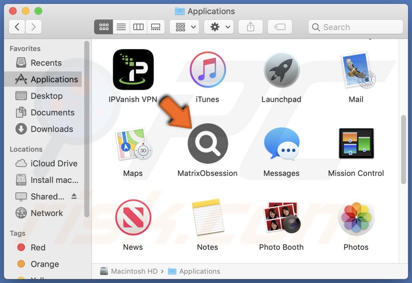Open the IPVanish VPN app icon

coord(133,69)
